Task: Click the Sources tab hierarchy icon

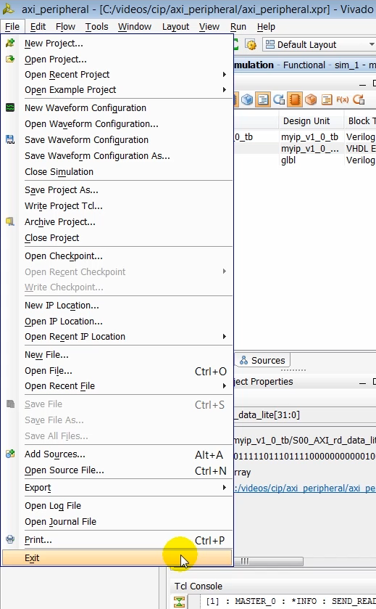Action: click(x=243, y=361)
